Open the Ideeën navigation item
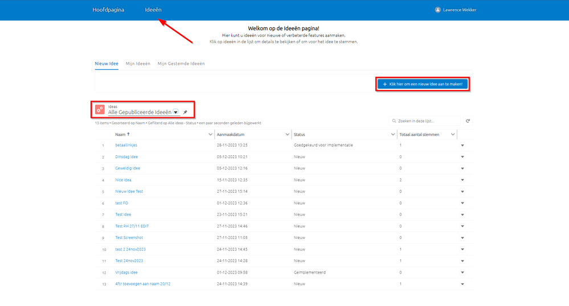The image size is (569, 306). (153, 10)
